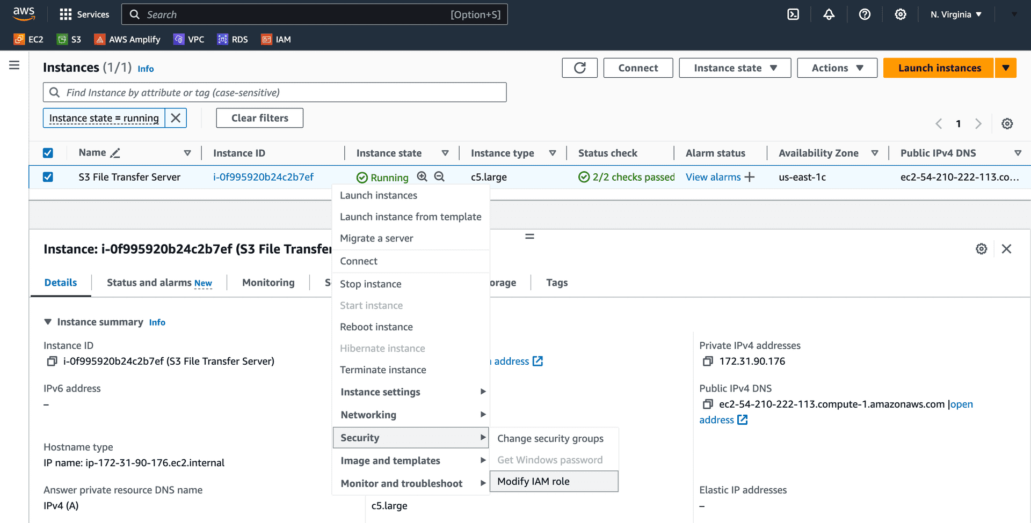Open details panel settings gear

(x=982, y=249)
